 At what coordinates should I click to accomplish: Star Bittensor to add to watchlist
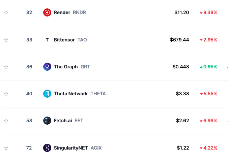point(6,40)
